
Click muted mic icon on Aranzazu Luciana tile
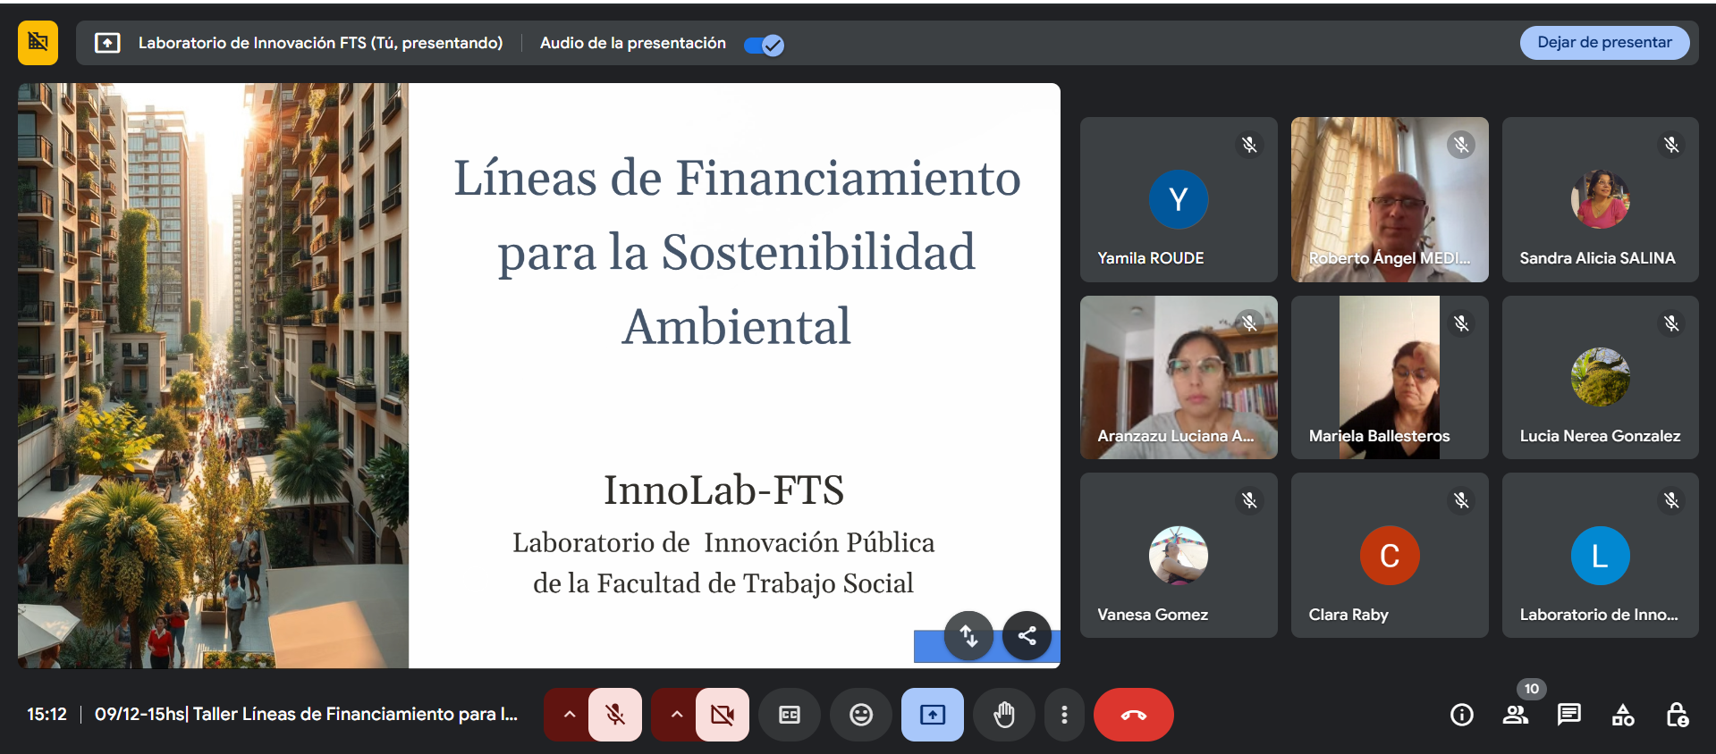[x=1249, y=323]
